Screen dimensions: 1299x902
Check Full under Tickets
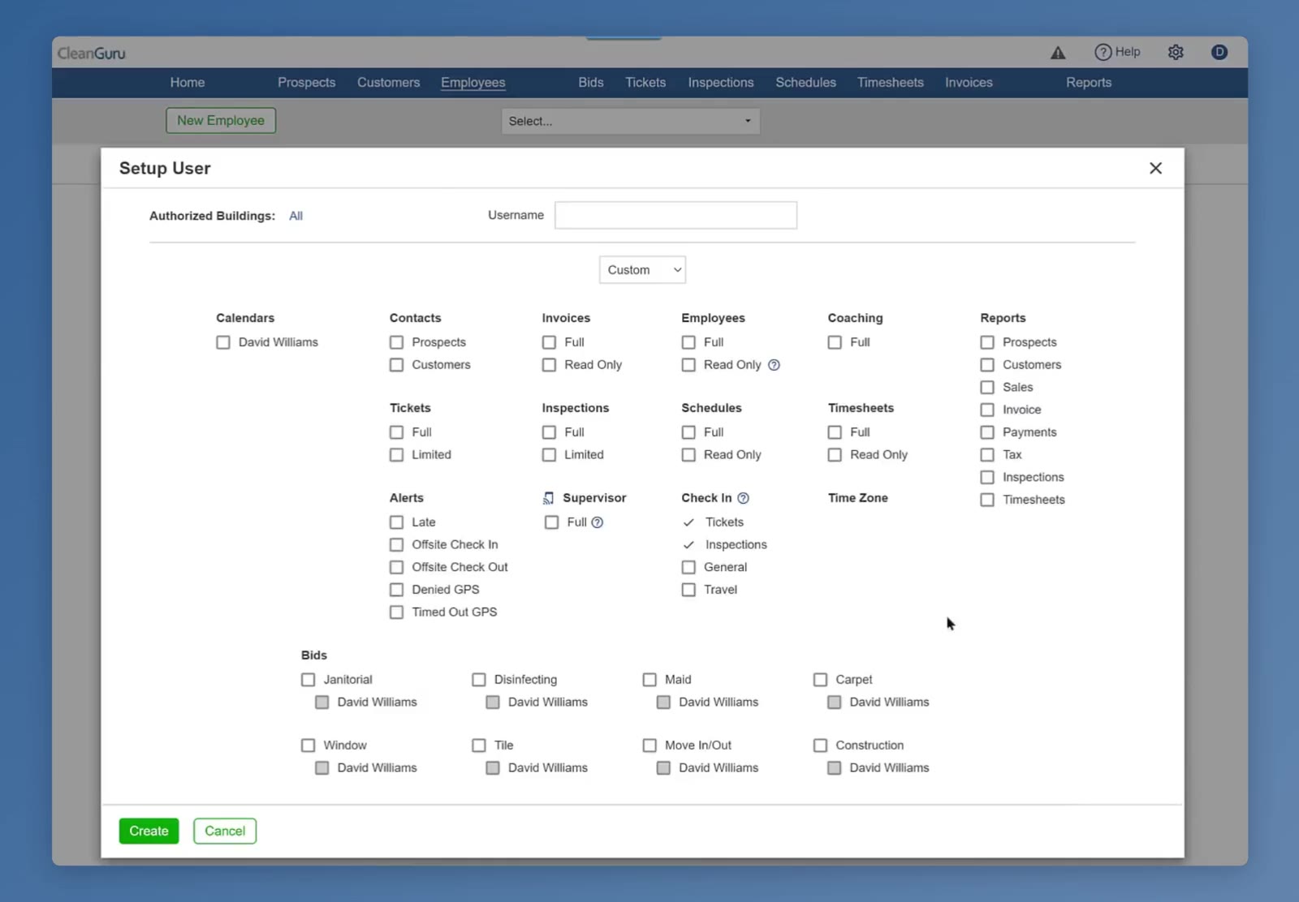click(396, 432)
